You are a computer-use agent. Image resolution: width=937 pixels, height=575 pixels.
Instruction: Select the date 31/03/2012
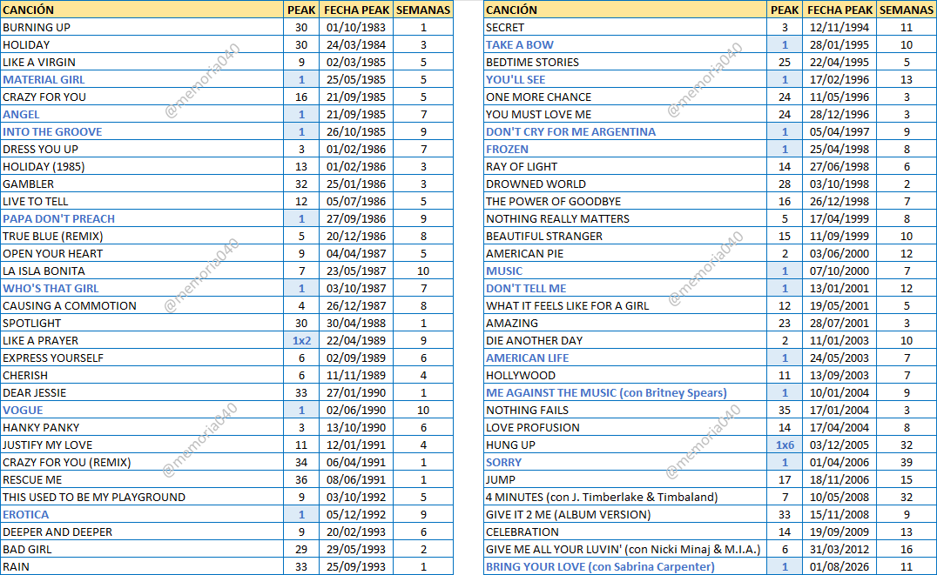pos(839,549)
